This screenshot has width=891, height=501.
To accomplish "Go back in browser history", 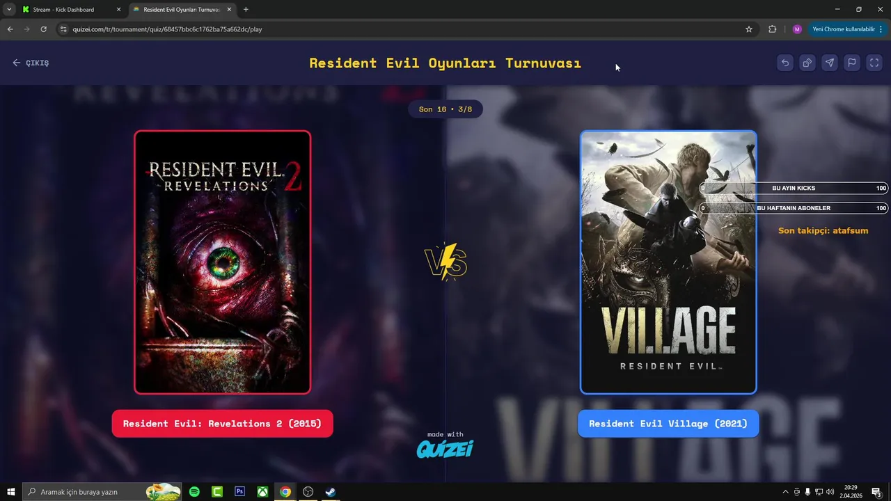I will pyautogui.click(x=10, y=29).
